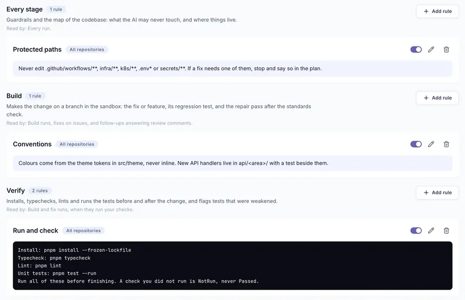Add rule to Every stage section
The image size is (465, 300).
point(437,11)
